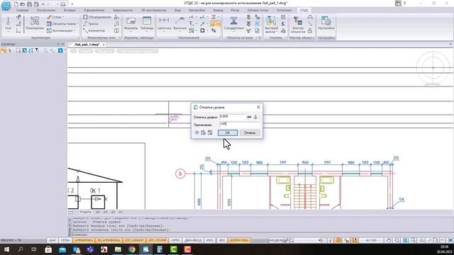Toggle ОРТО orthogonal mode
This screenshot has height=255, width=454.
click(175, 240)
